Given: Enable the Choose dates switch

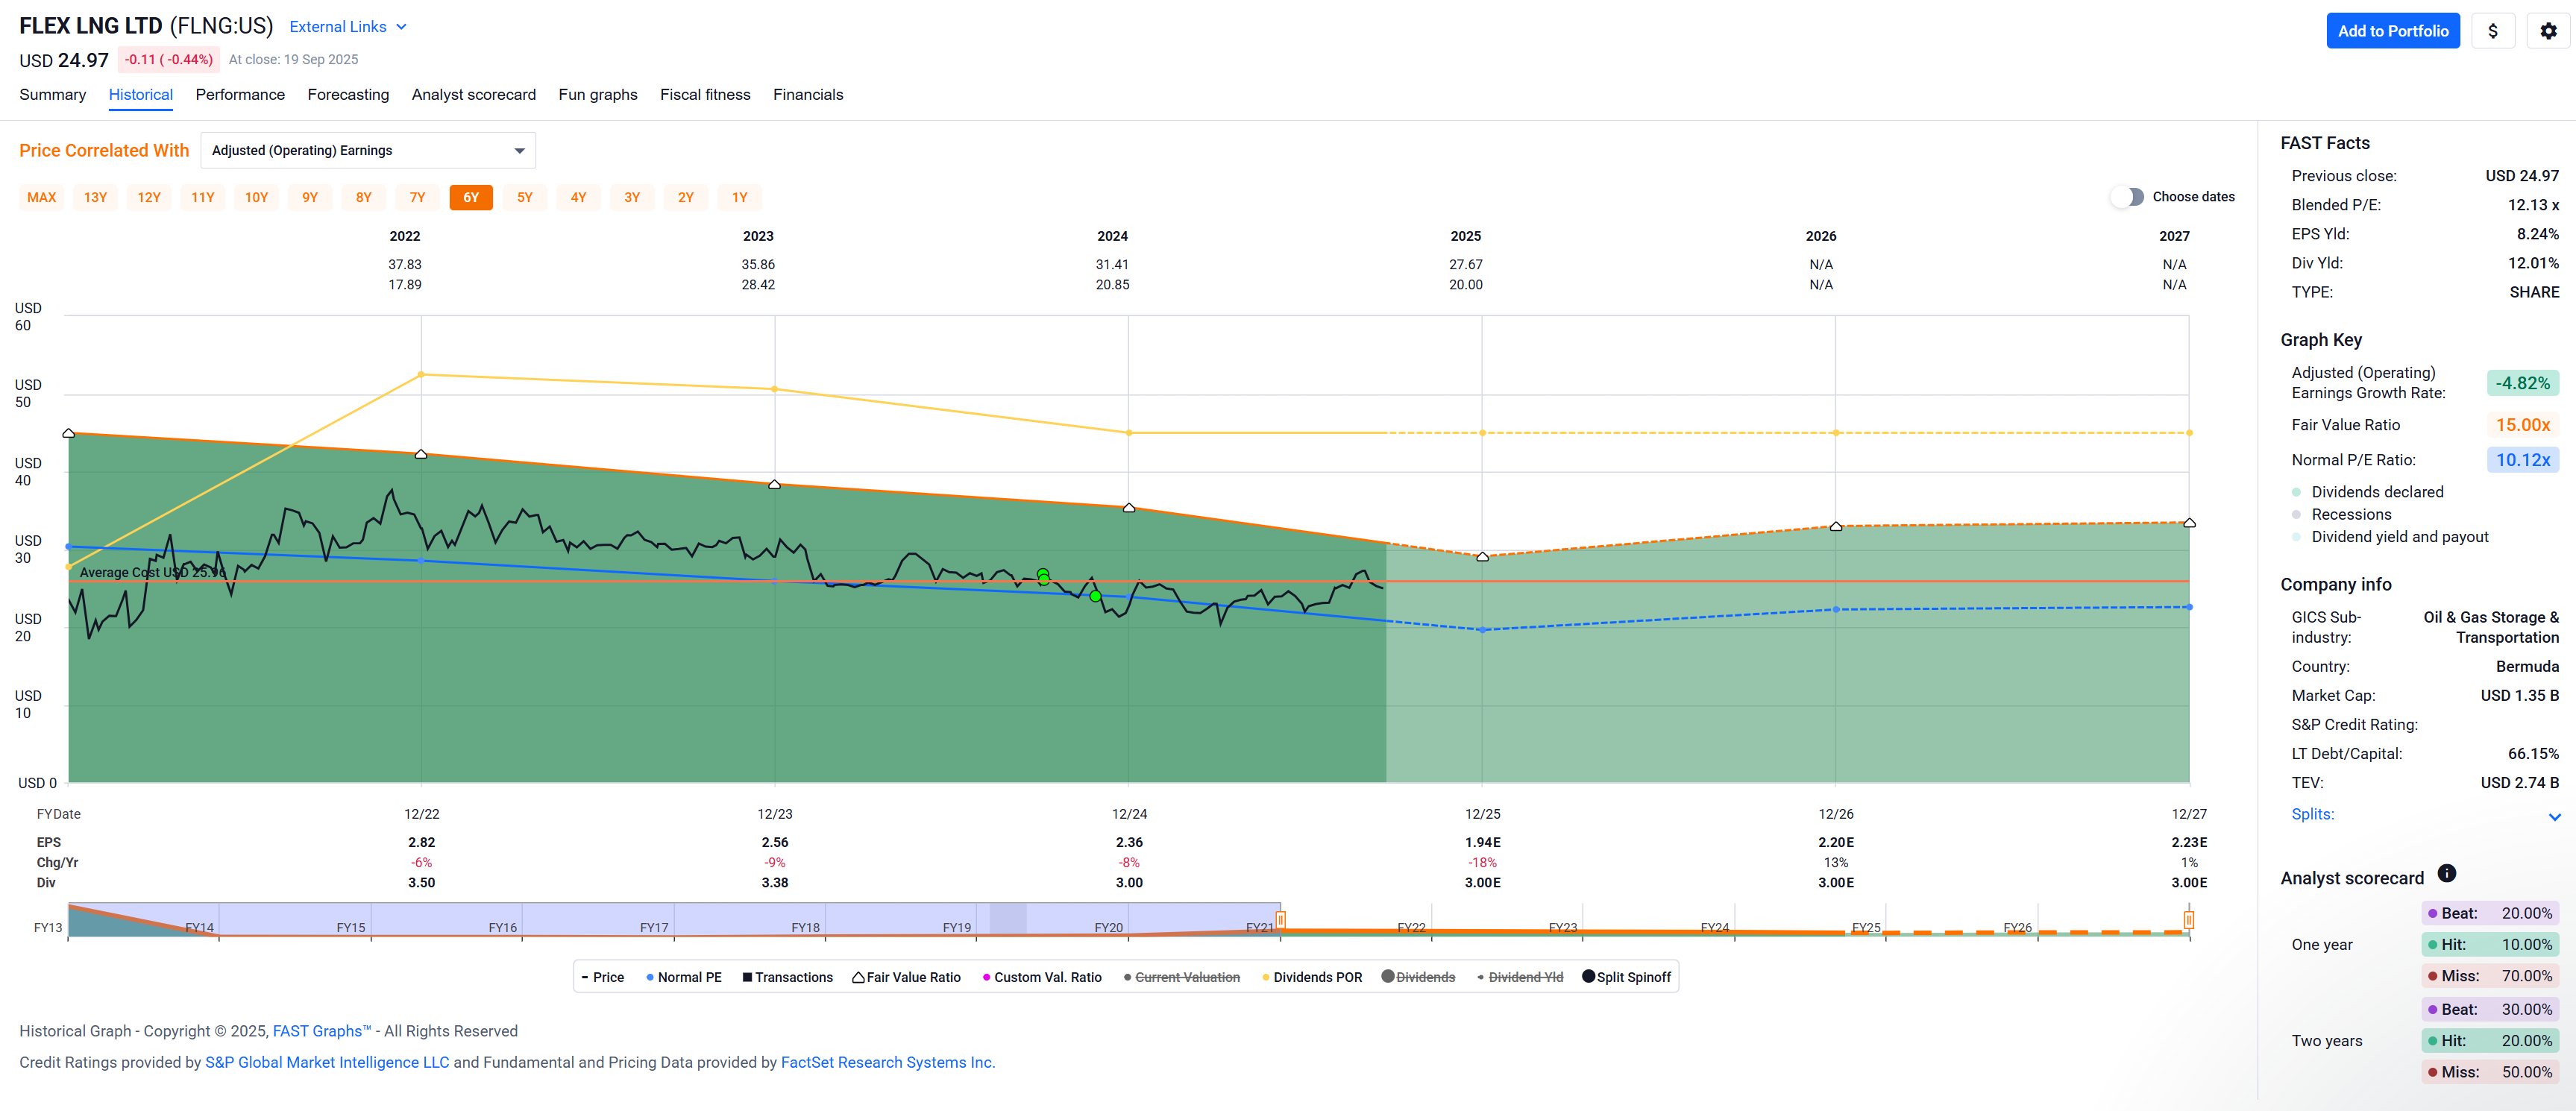Looking at the screenshot, I should point(2127,197).
